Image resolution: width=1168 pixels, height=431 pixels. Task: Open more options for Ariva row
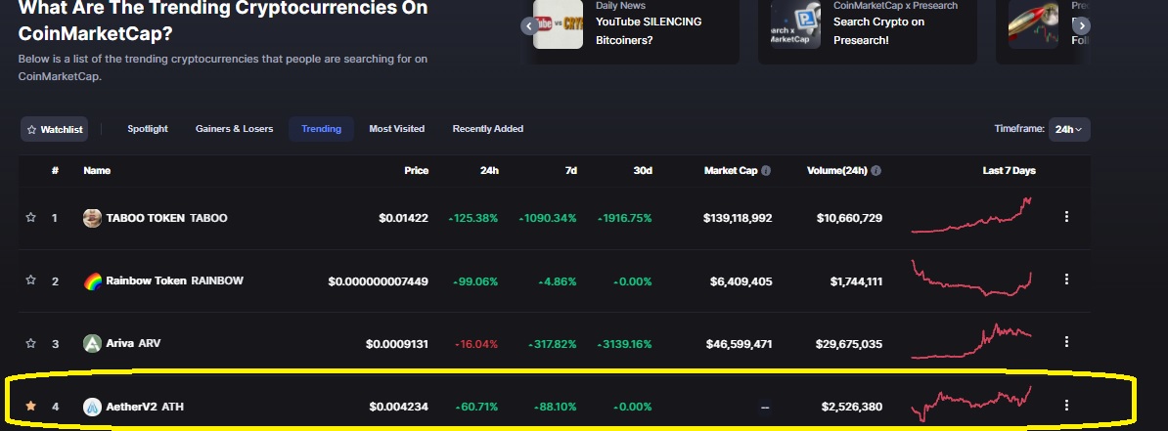coord(1066,342)
